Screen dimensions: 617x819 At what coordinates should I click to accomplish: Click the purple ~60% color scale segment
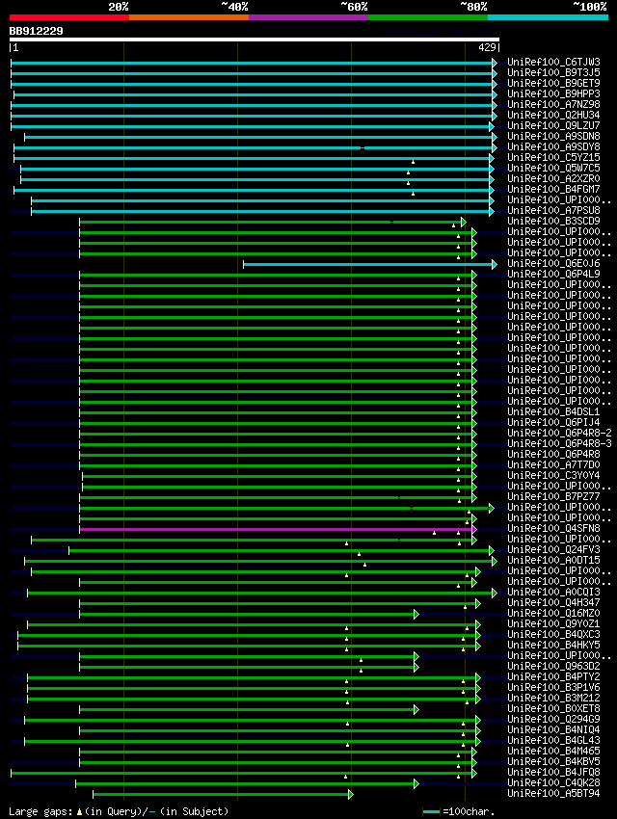[x=308, y=17]
